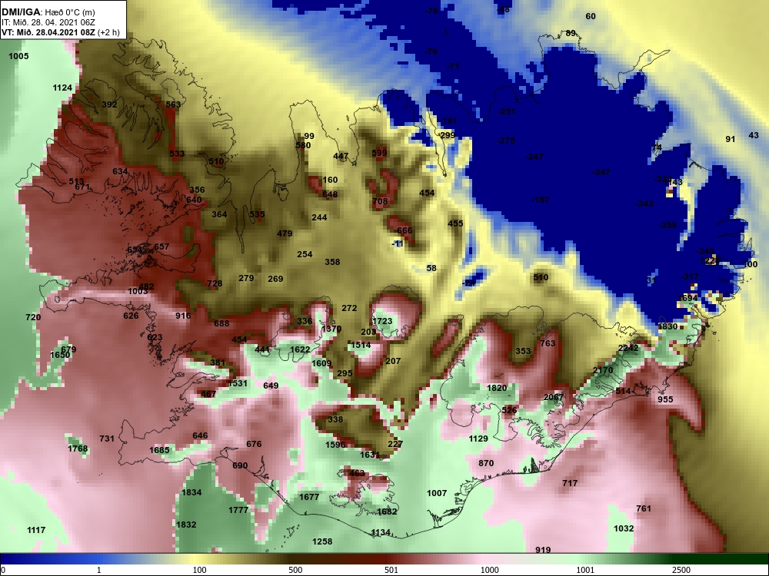The height and width of the screenshot is (576, 769).
Task: Click the map value 1129
Action: point(478,439)
